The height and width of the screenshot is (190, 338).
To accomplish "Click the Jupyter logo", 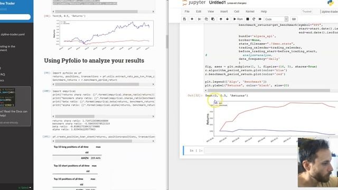I will click(194, 3).
